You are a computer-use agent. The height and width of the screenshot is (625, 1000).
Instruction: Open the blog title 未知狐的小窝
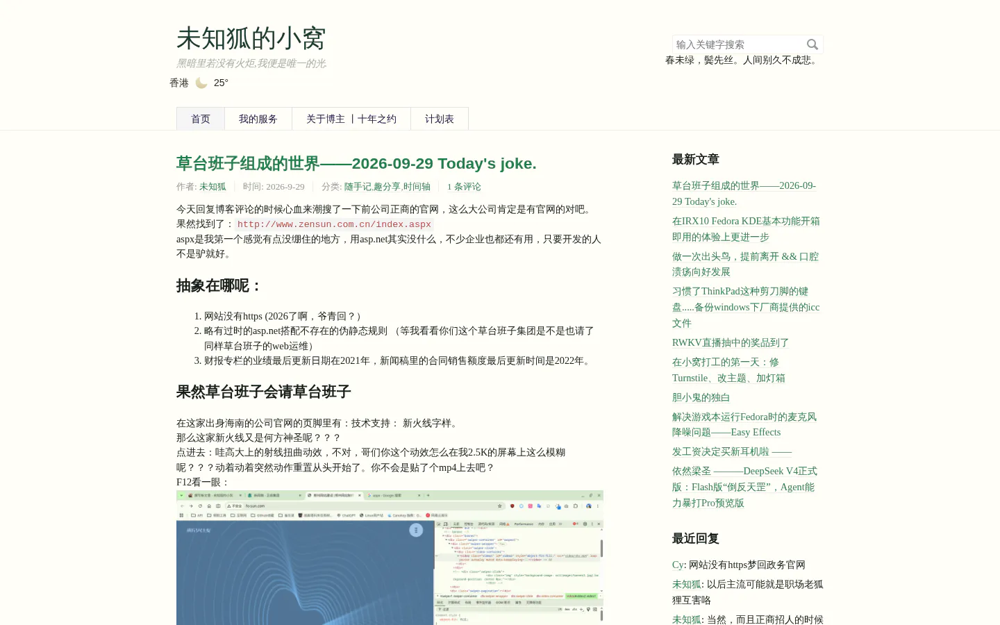[251, 38]
